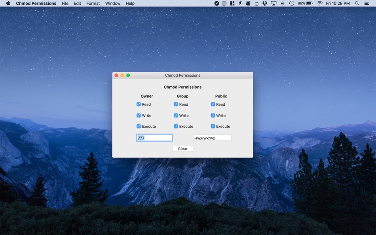Click the octal 777 input field
Image resolution: width=376 pixels, height=235 pixels.
point(154,138)
